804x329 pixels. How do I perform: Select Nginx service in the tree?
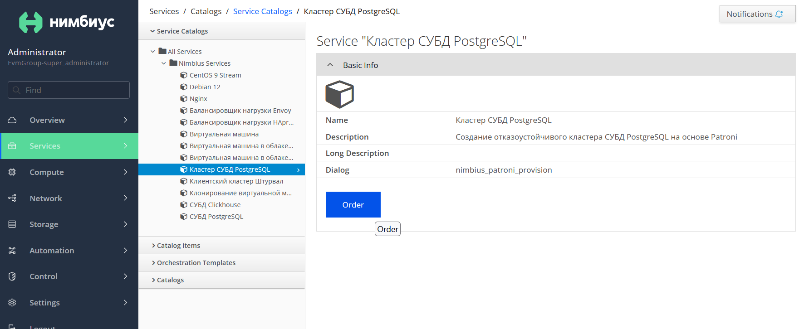198,99
